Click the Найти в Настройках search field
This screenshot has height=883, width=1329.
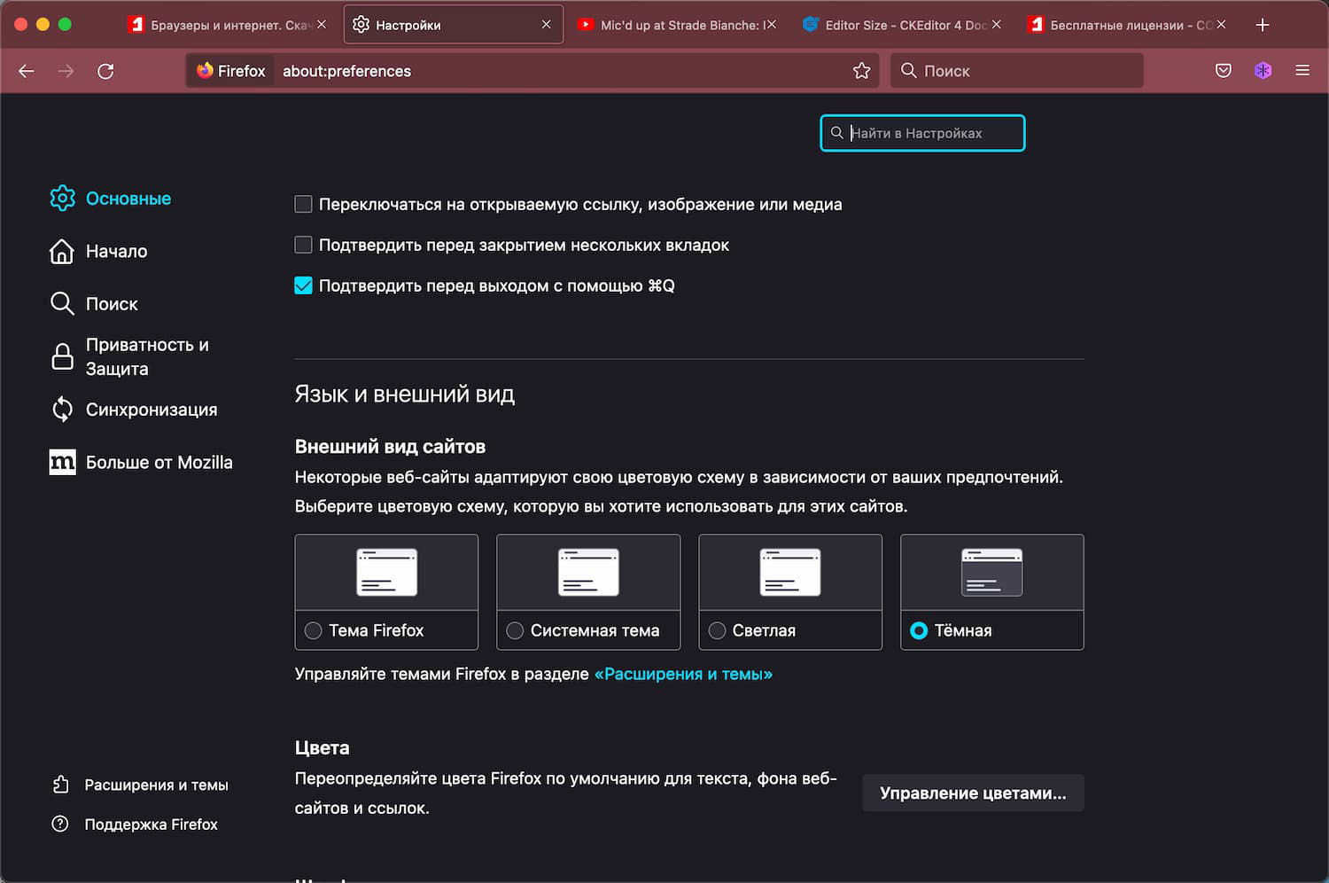coord(922,133)
